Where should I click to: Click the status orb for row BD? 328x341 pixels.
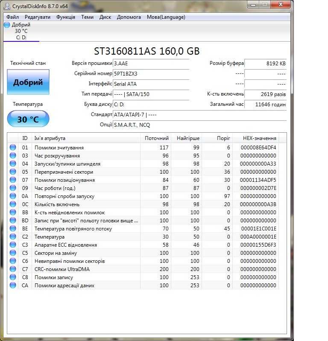click(x=13, y=220)
